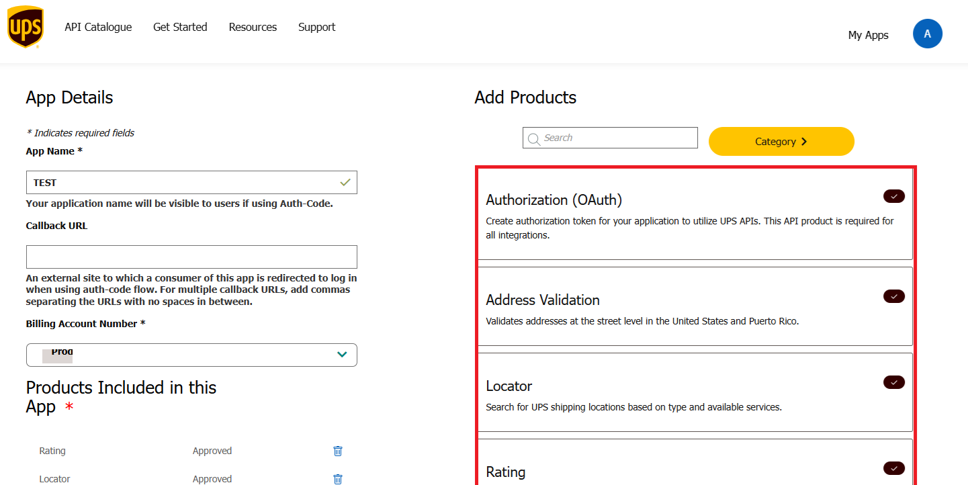Click the Products Included in this App heading
This screenshot has width=968, height=485.
(x=121, y=397)
